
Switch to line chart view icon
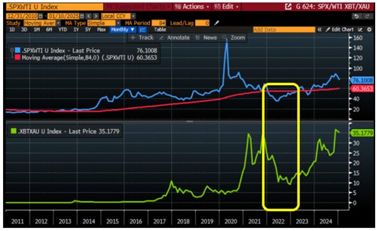(143, 29)
